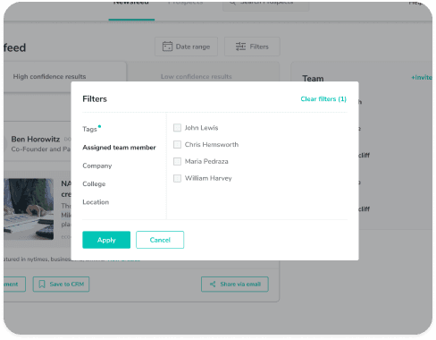
Task: Tick the Chris Hemsworth checkbox
Action: point(177,145)
